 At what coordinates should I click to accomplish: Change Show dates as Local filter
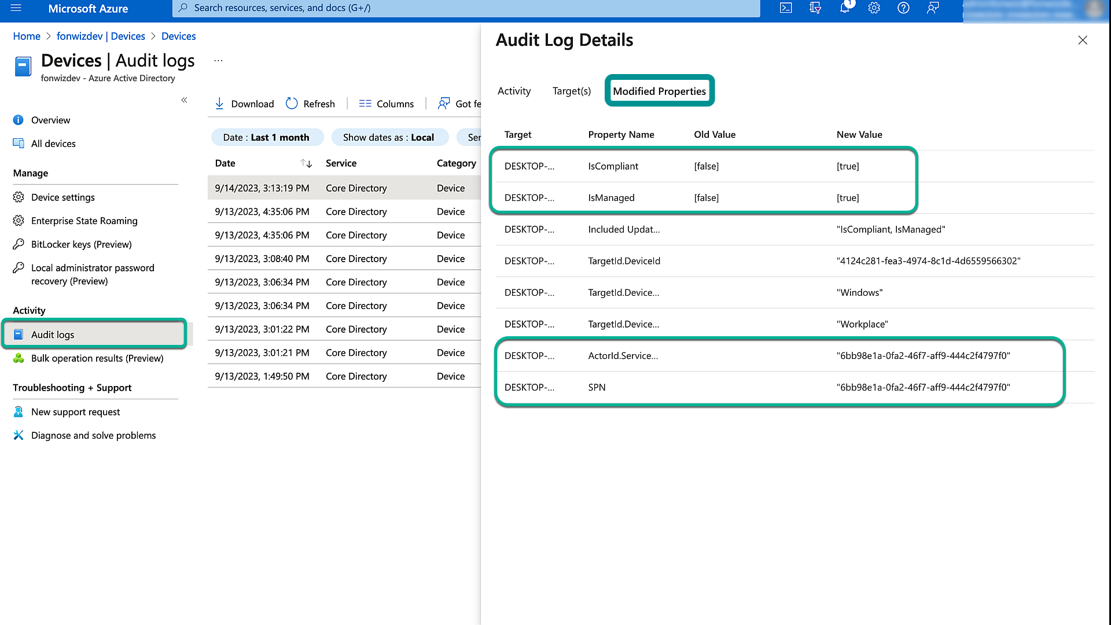click(x=388, y=137)
